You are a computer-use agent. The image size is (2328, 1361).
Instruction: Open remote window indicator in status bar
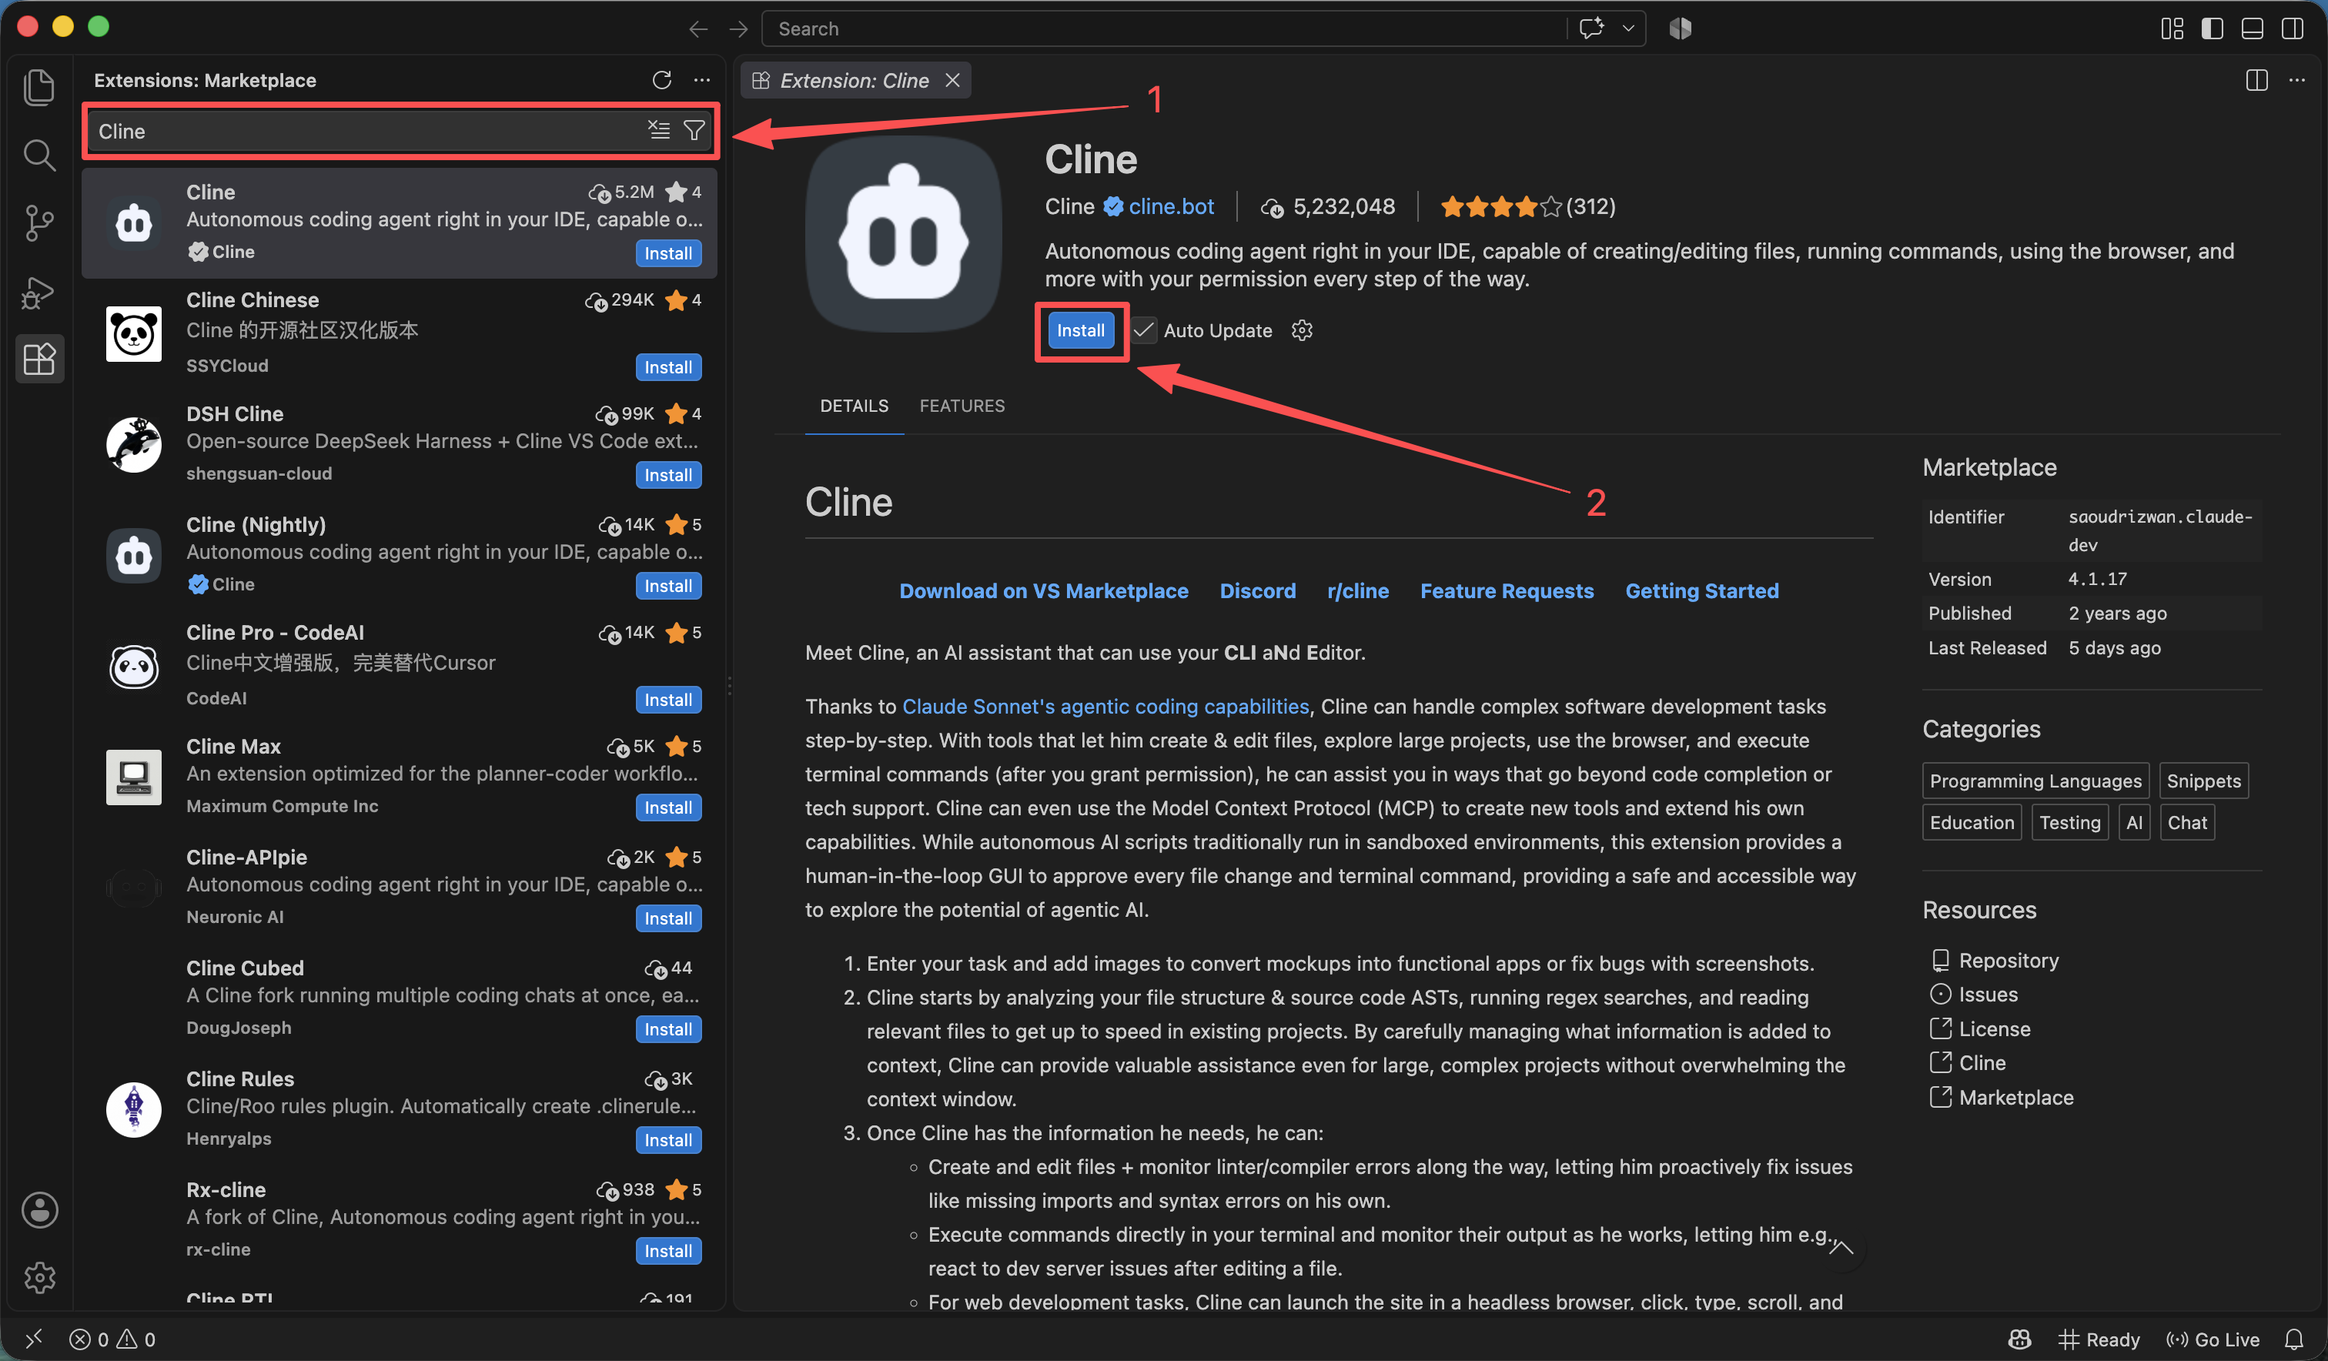(x=33, y=1339)
